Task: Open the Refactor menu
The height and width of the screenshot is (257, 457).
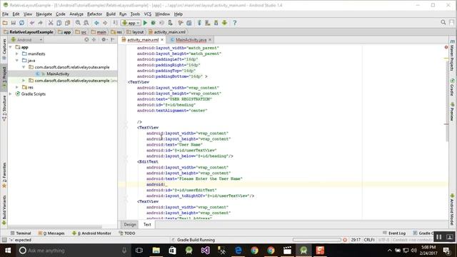Action: pos(94,14)
